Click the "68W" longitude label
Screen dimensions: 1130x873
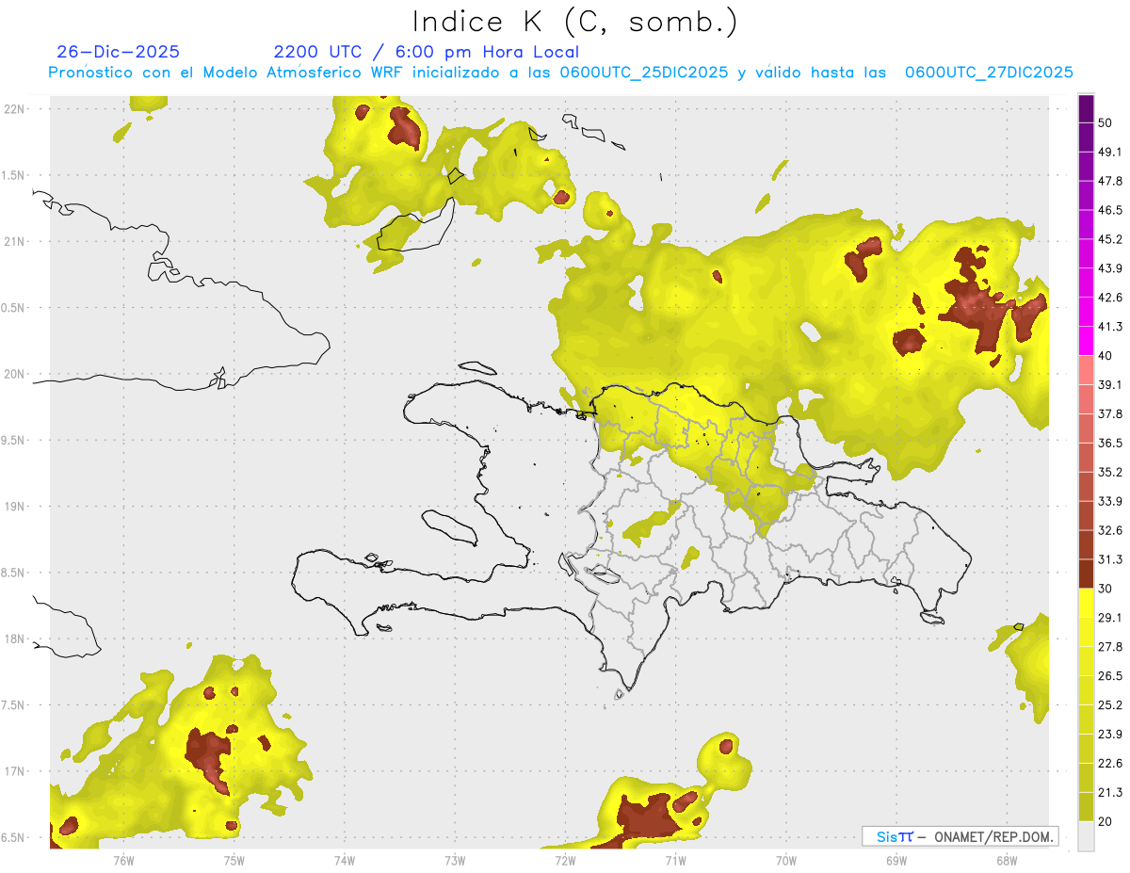click(1006, 860)
